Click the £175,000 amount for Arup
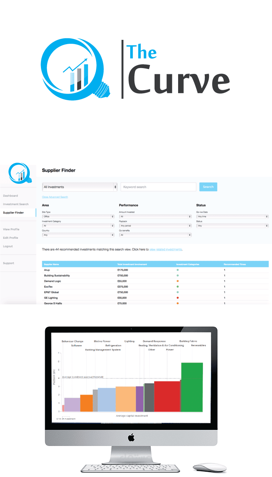 122,270
